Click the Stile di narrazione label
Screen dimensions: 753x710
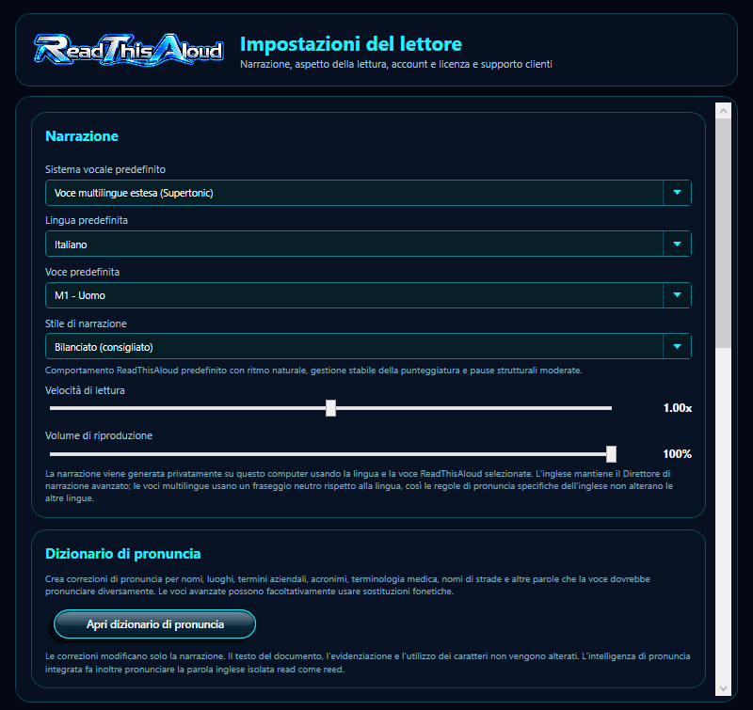[x=86, y=323]
